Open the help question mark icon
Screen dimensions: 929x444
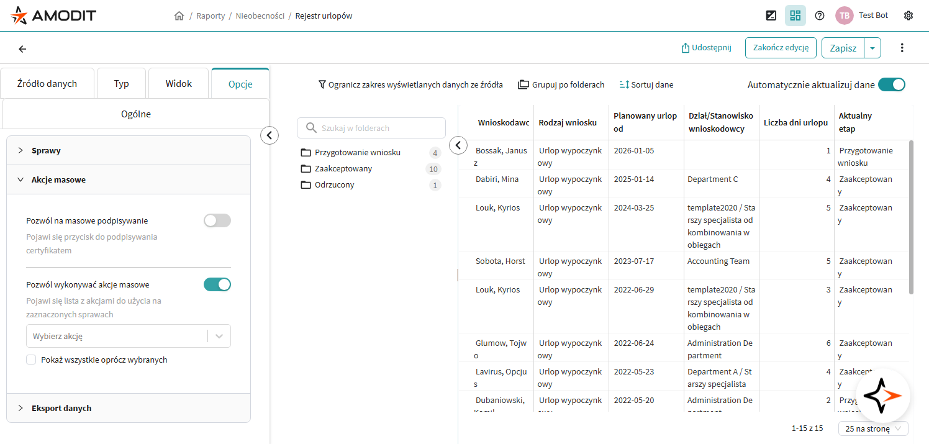coord(819,16)
